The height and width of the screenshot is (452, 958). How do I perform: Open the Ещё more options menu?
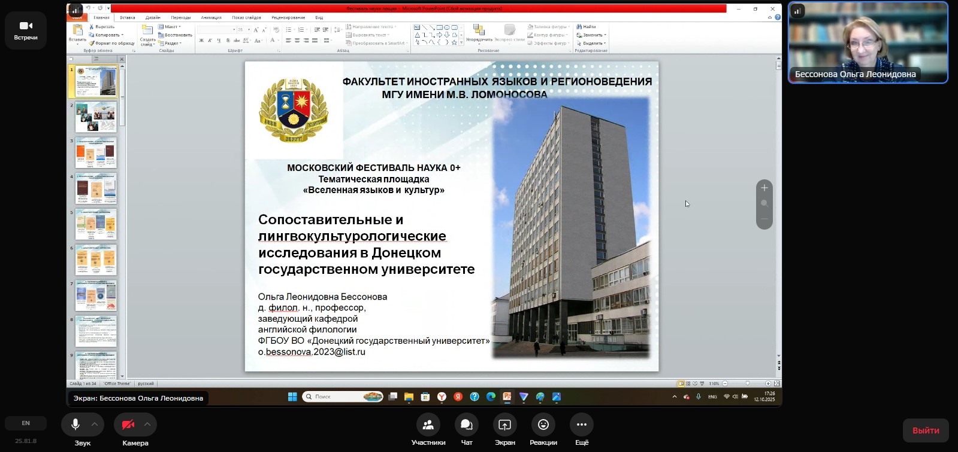[x=582, y=425]
